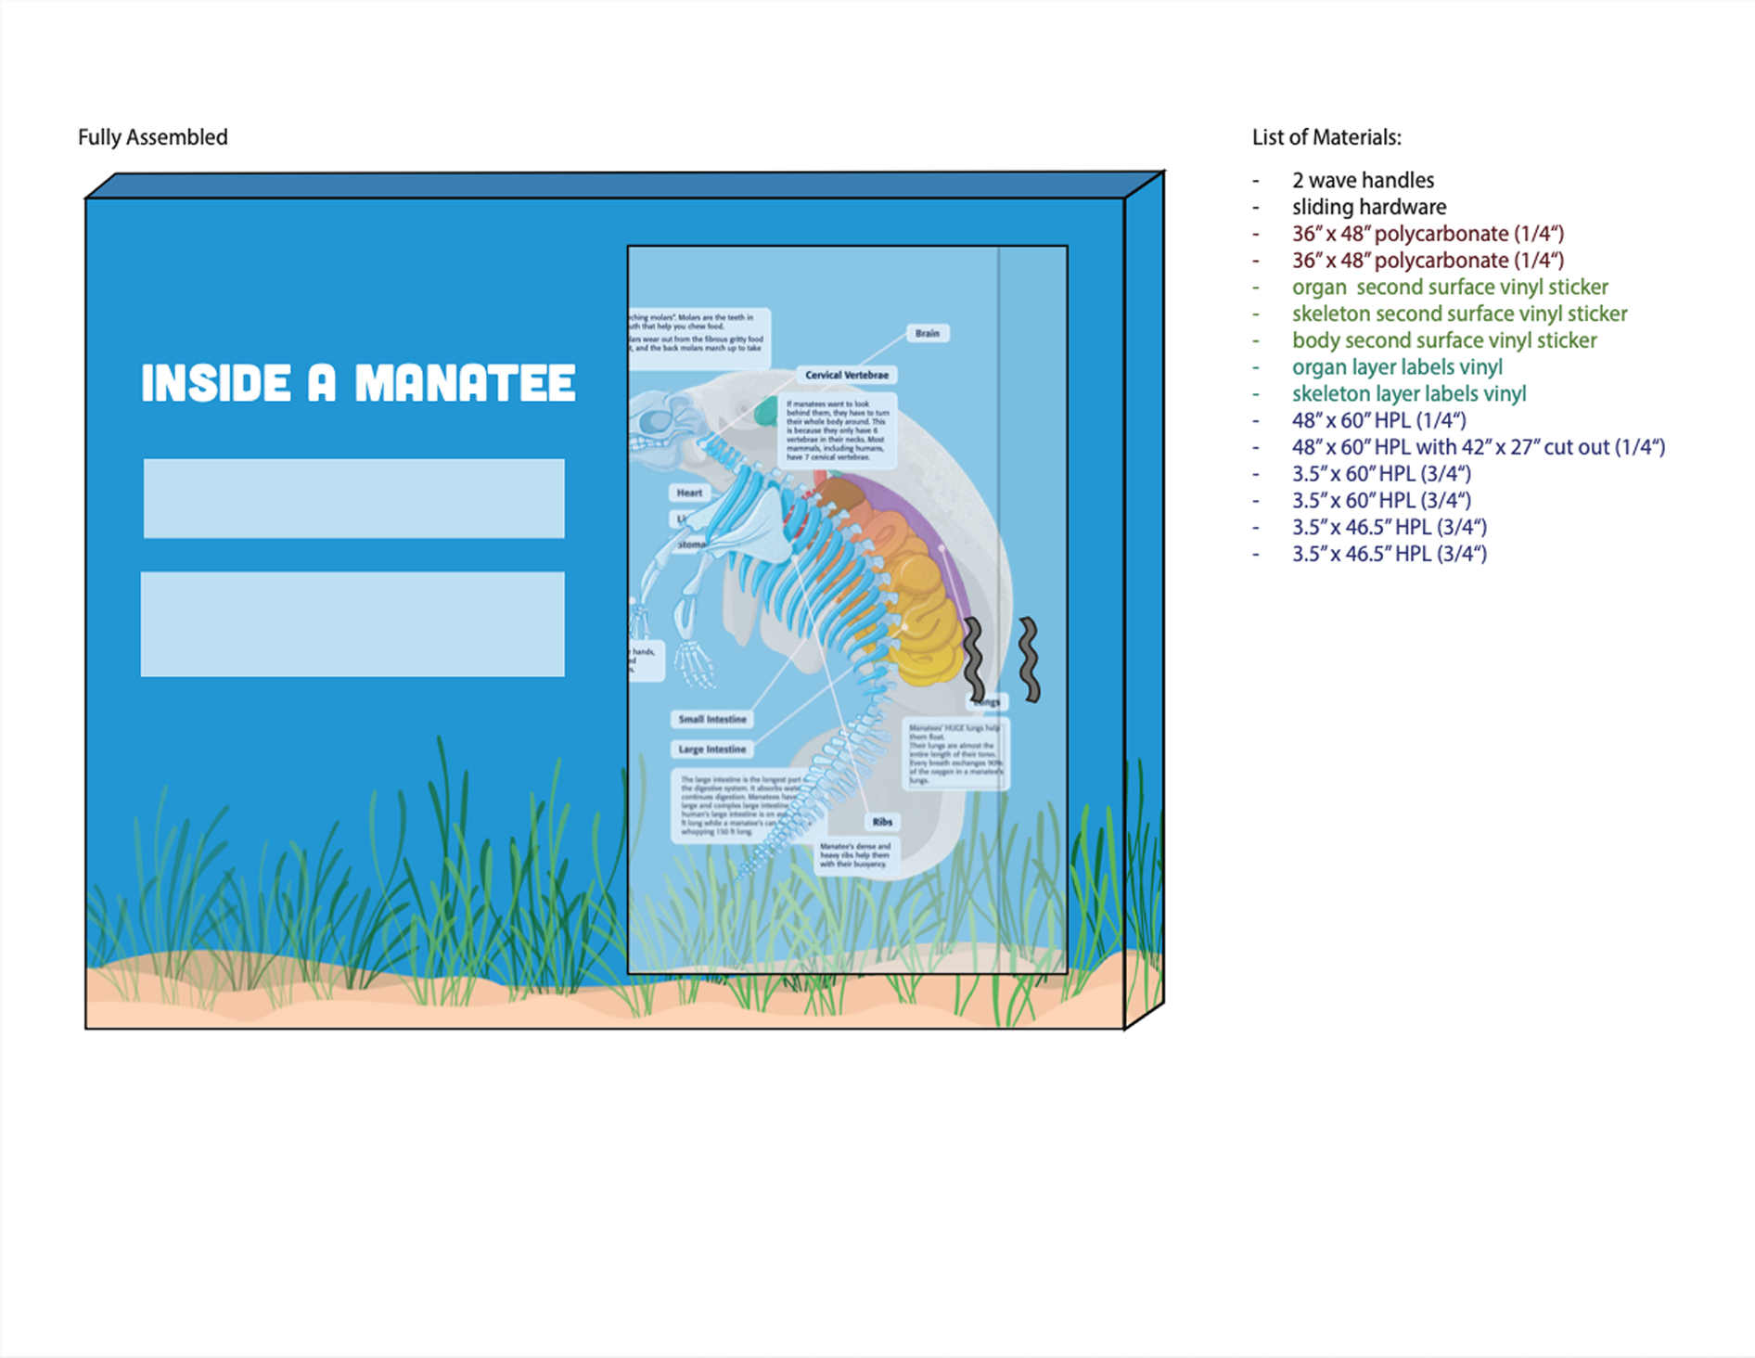Image resolution: width=1755 pixels, height=1358 pixels.
Task: Click the manatee skeleton ribcage illustration
Action: [x=816, y=557]
